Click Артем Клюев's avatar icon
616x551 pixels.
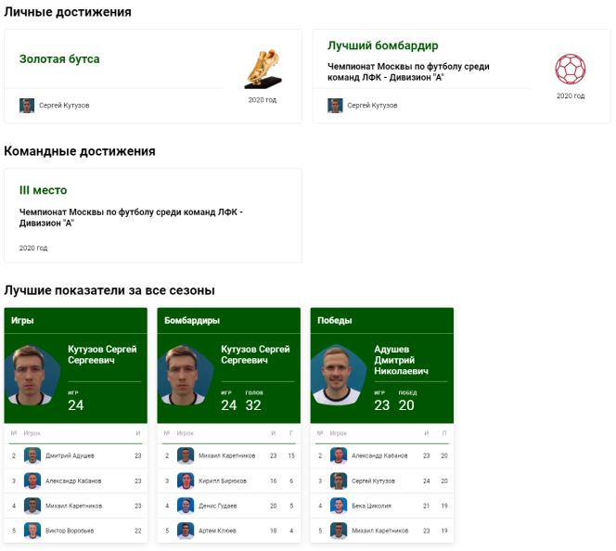(186, 531)
